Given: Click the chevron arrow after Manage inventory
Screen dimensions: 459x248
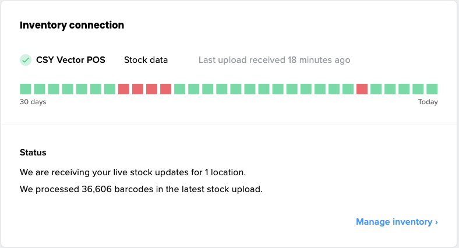Looking at the screenshot, I should click(436, 222).
